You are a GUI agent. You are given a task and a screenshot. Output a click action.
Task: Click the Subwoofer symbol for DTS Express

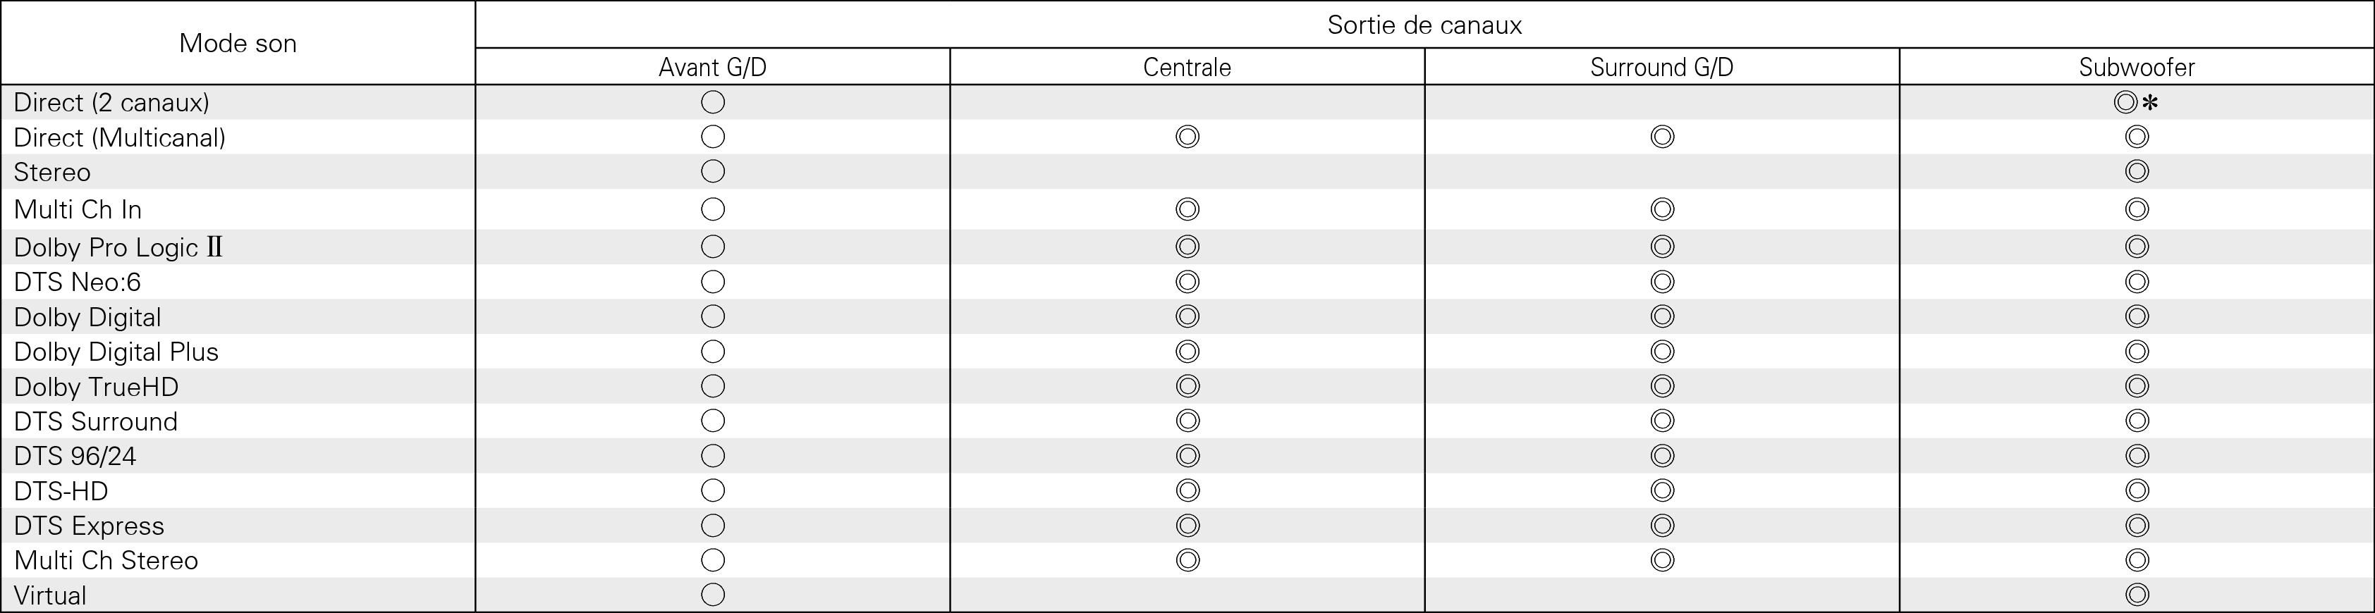coord(2137,526)
